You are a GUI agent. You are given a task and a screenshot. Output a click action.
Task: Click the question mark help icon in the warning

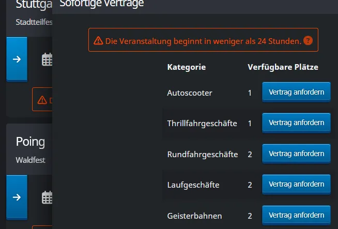[x=308, y=40]
